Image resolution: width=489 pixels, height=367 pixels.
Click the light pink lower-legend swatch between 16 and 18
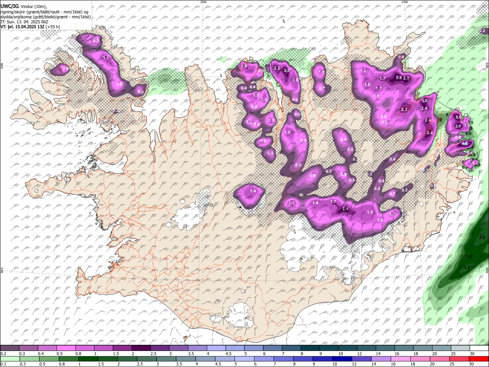coord(401,359)
